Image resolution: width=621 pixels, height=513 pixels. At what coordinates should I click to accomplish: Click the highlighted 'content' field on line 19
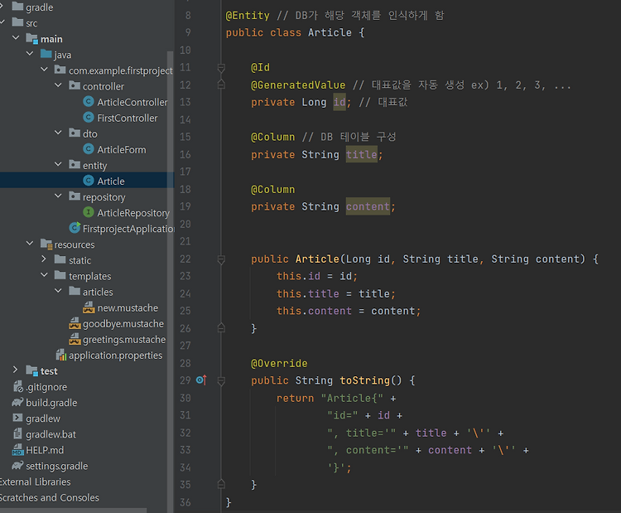point(368,206)
